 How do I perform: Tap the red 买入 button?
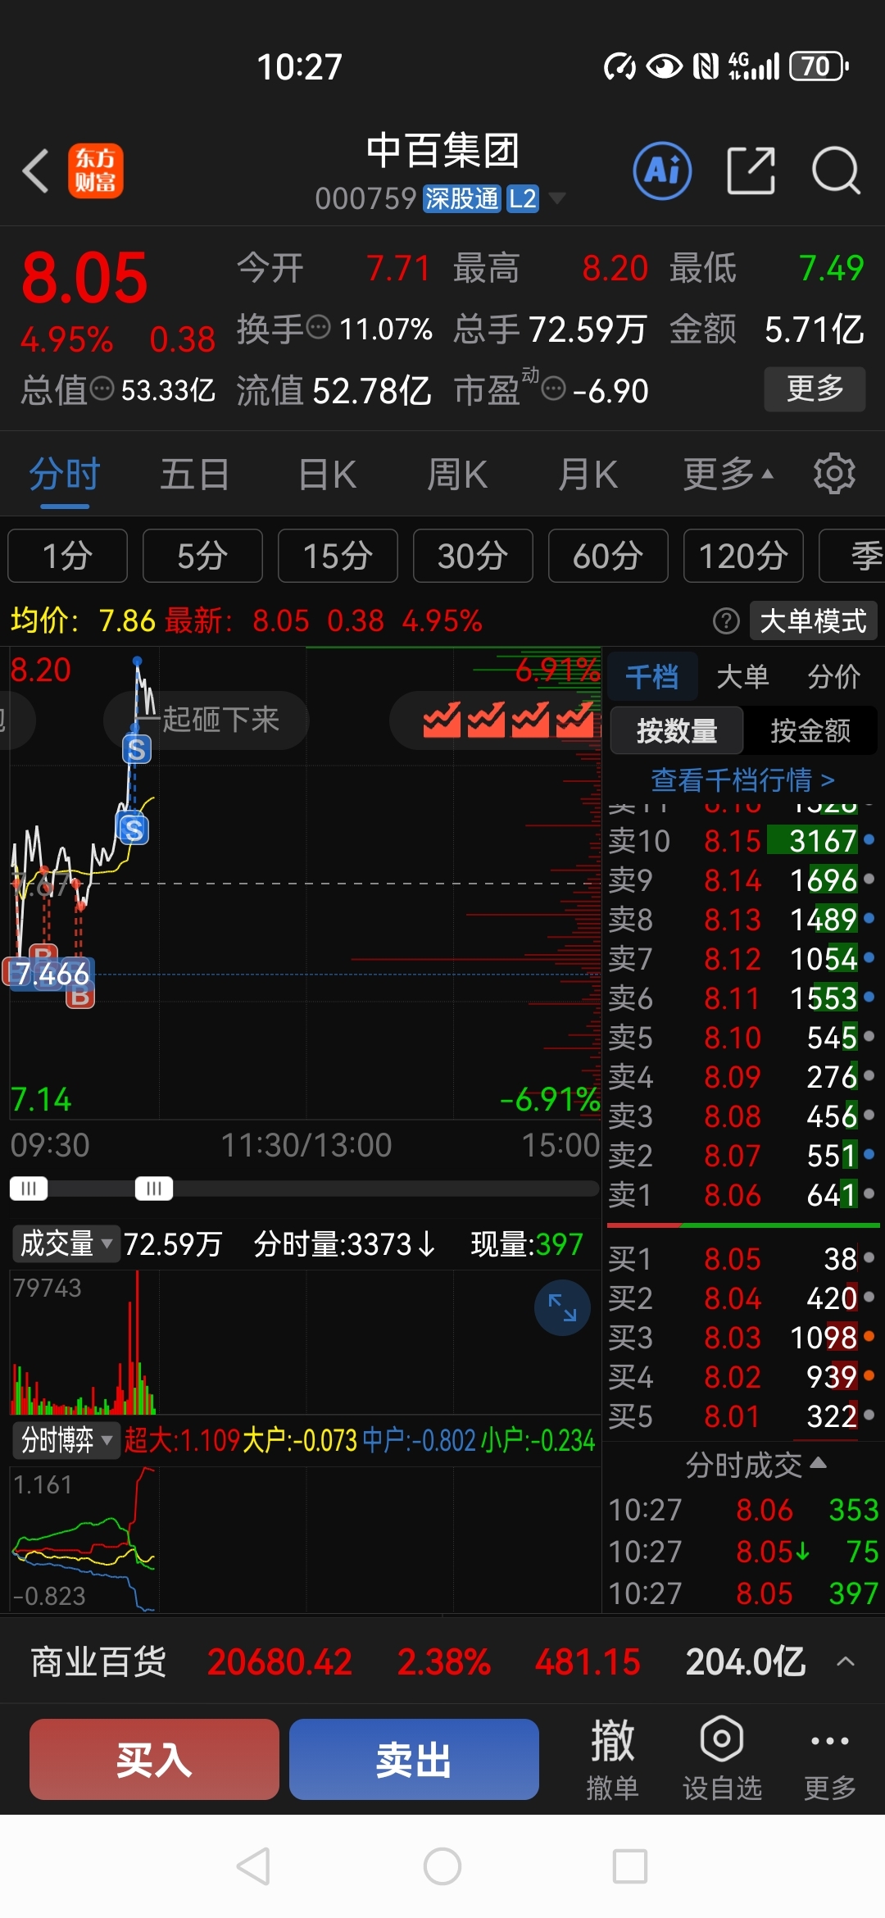click(x=154, y=1759)
